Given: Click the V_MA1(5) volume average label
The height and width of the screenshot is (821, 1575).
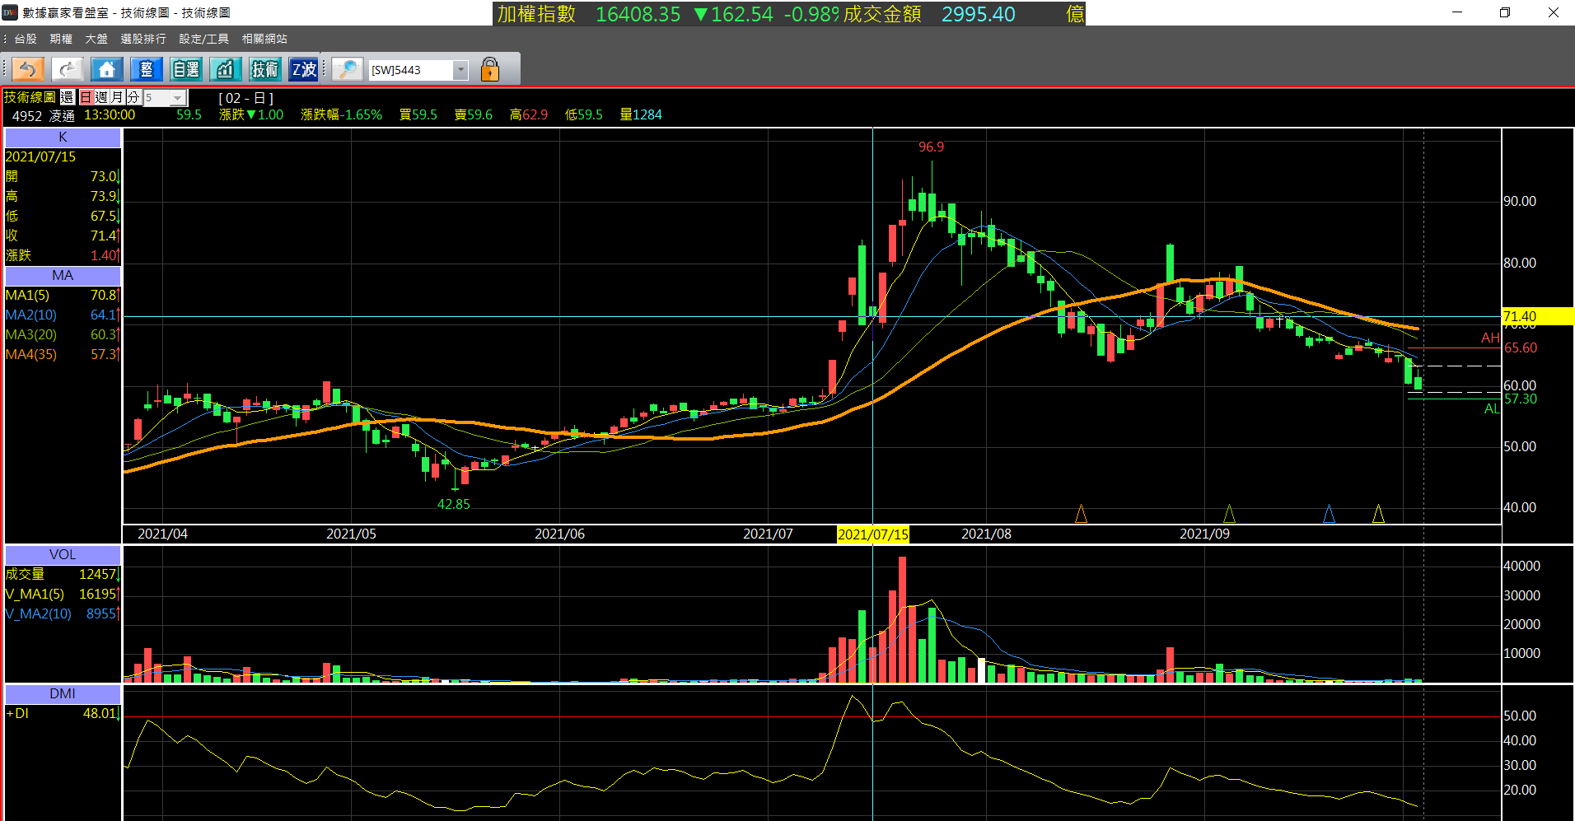Looking at the screenshot, I should 35,594.
